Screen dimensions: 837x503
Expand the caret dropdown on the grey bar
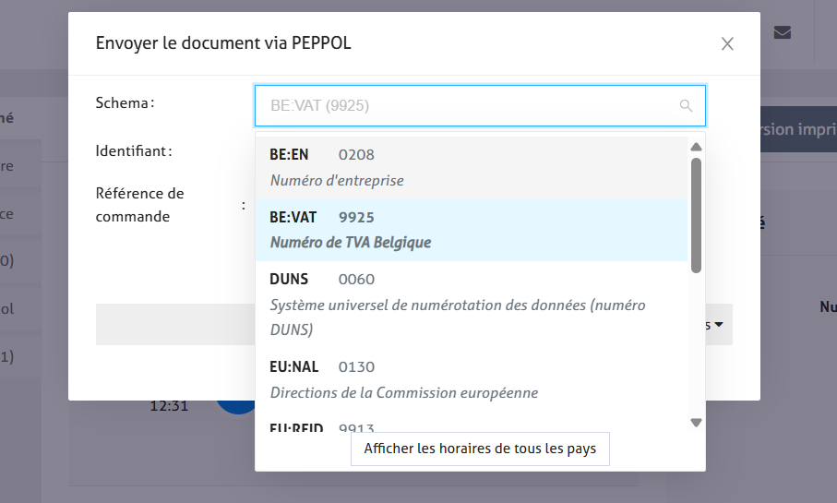tap(717, 325)
